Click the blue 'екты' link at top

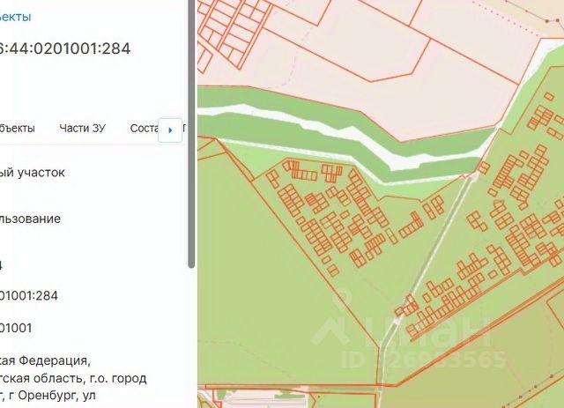[x=16, y=17]
